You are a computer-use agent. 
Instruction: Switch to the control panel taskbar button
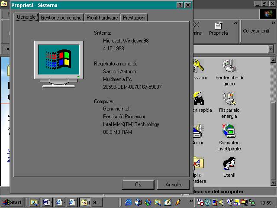tap(85, 202)
